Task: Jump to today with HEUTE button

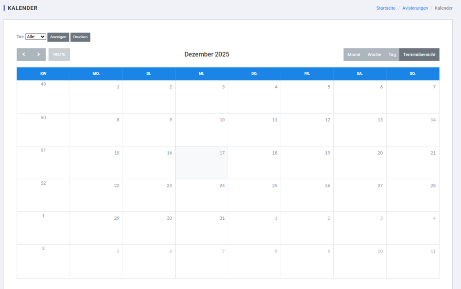Action: (x=59, y=54)
